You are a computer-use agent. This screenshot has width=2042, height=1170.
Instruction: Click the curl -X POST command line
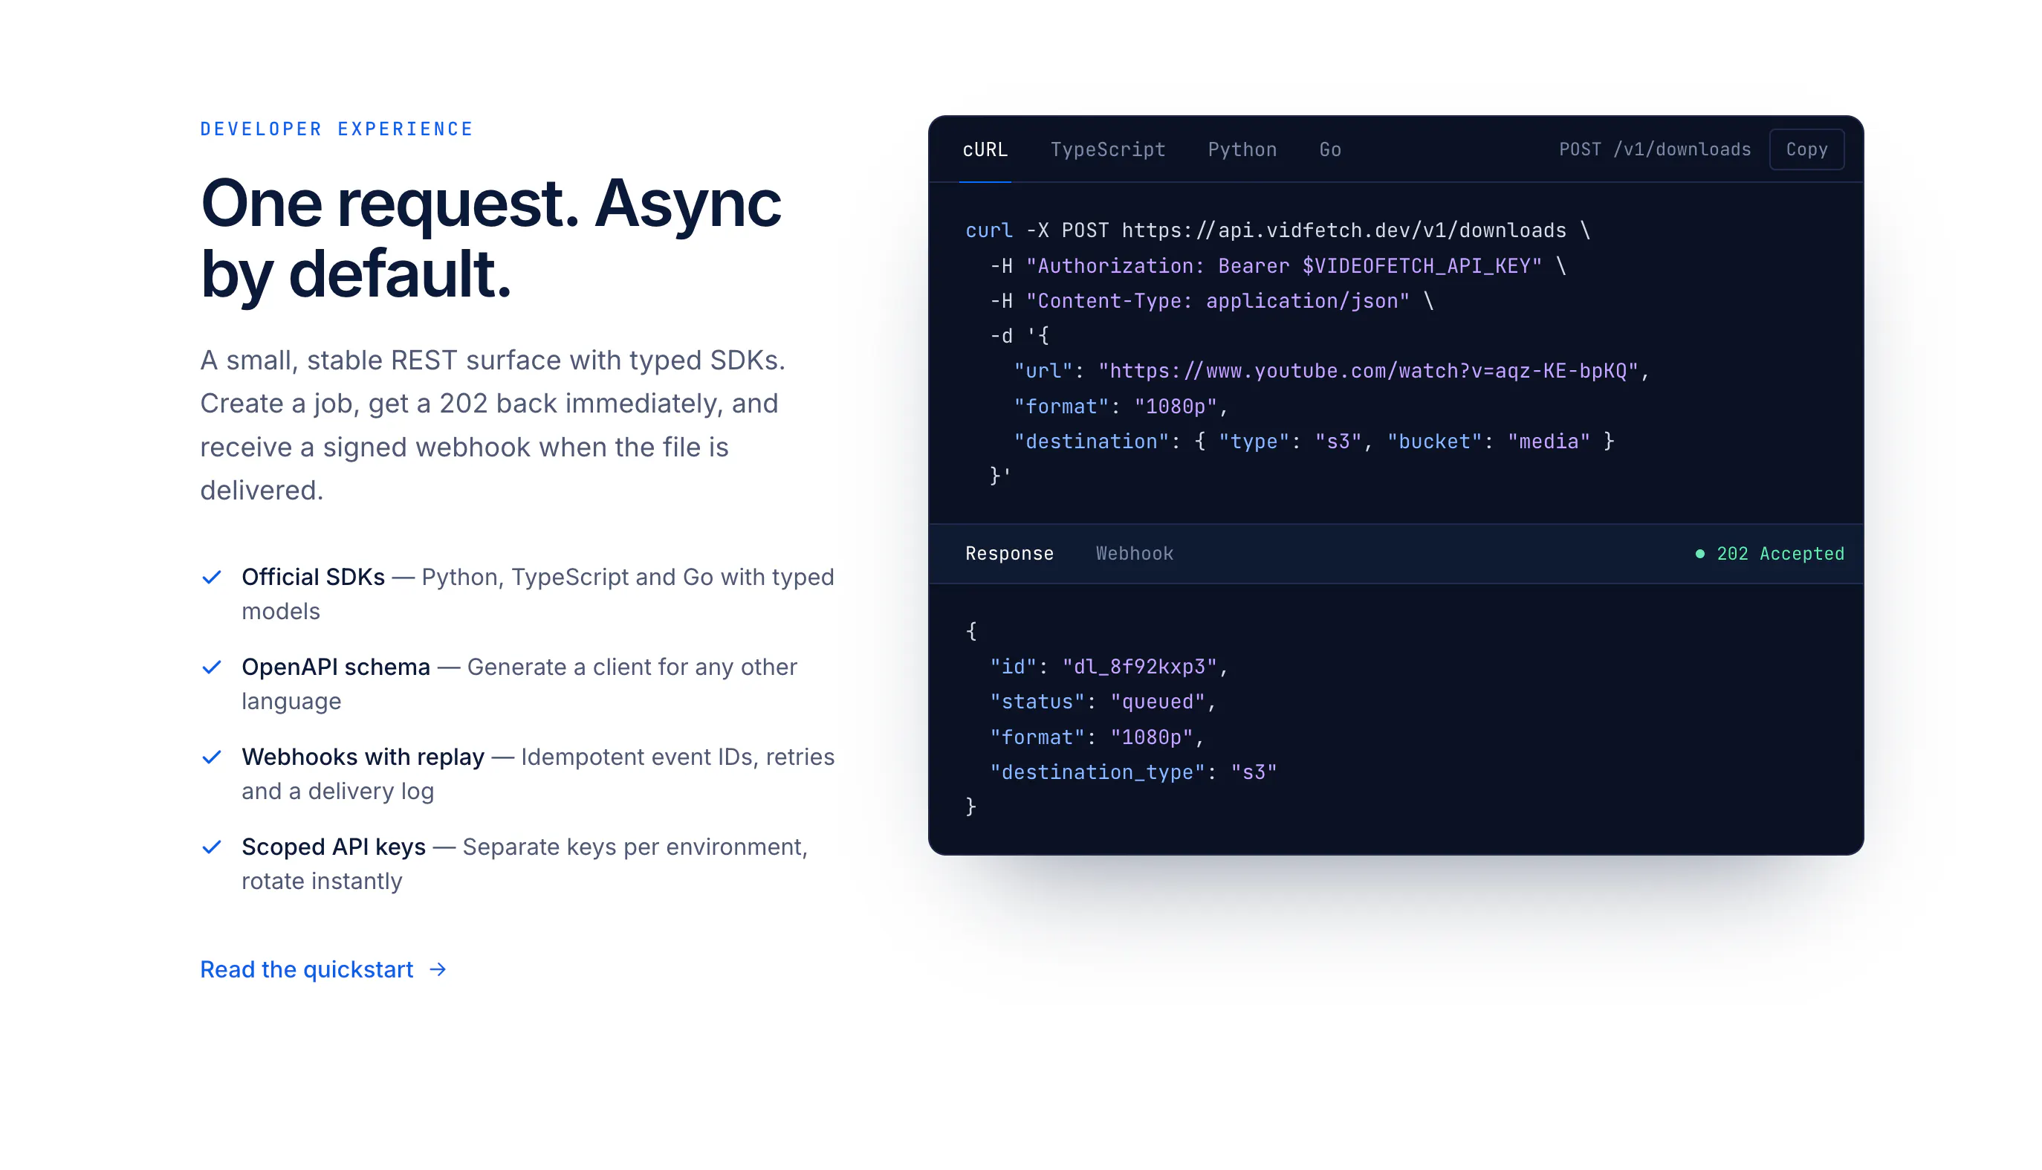[1277, 230]
